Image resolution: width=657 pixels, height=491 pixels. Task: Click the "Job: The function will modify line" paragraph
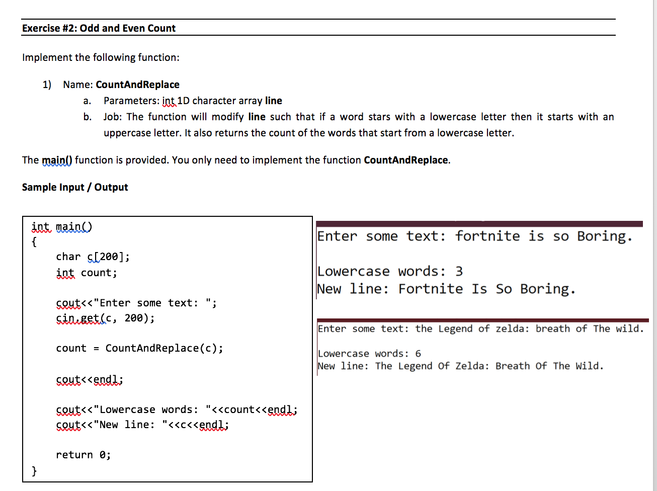(x=359, y=125)
